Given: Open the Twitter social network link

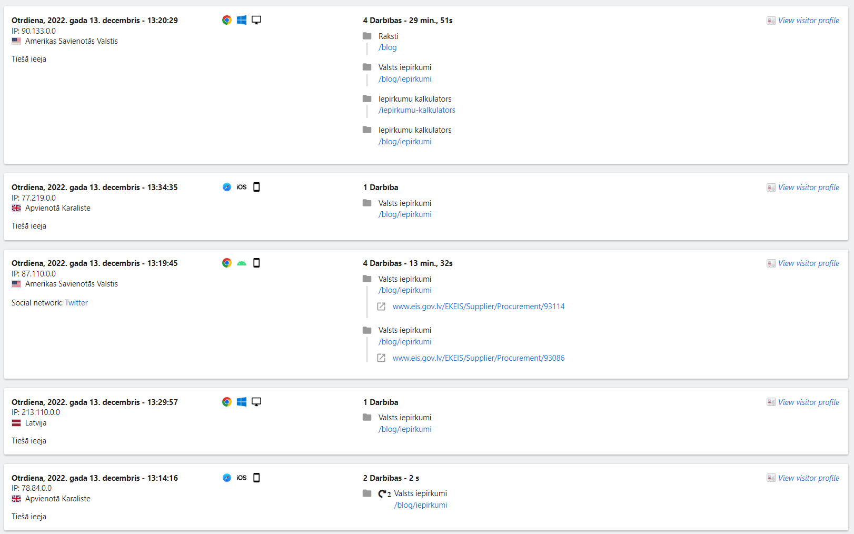Looking at the screenshot, I should click(76, 303).
